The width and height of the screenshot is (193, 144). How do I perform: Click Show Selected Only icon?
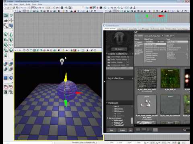[x=6, y=87]
